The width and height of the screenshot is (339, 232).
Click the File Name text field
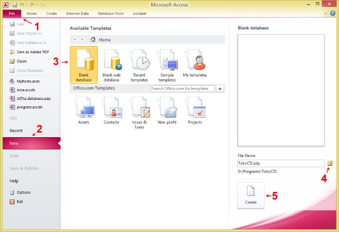281,163
